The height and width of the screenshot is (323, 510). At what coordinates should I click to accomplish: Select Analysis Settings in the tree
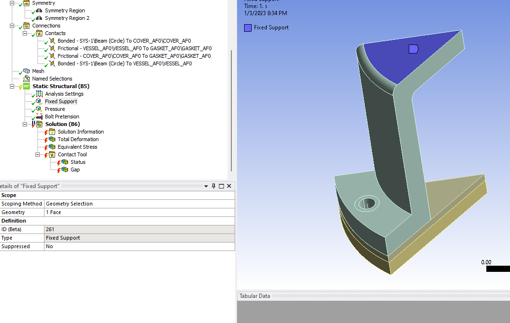click(64, 94)
